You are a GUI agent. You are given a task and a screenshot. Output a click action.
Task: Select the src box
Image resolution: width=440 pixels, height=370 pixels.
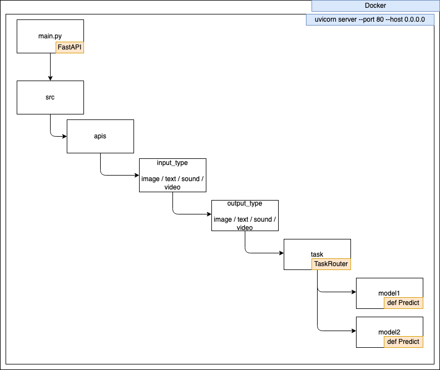point(50,97)
